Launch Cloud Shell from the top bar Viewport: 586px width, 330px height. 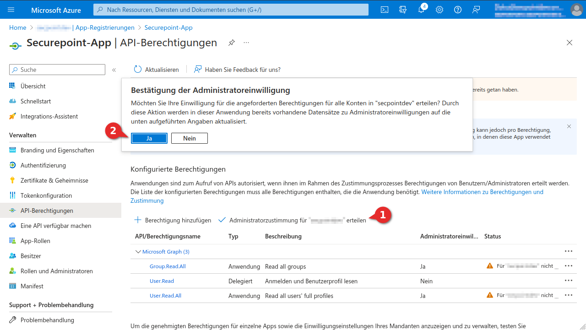(x=385, y=10)
